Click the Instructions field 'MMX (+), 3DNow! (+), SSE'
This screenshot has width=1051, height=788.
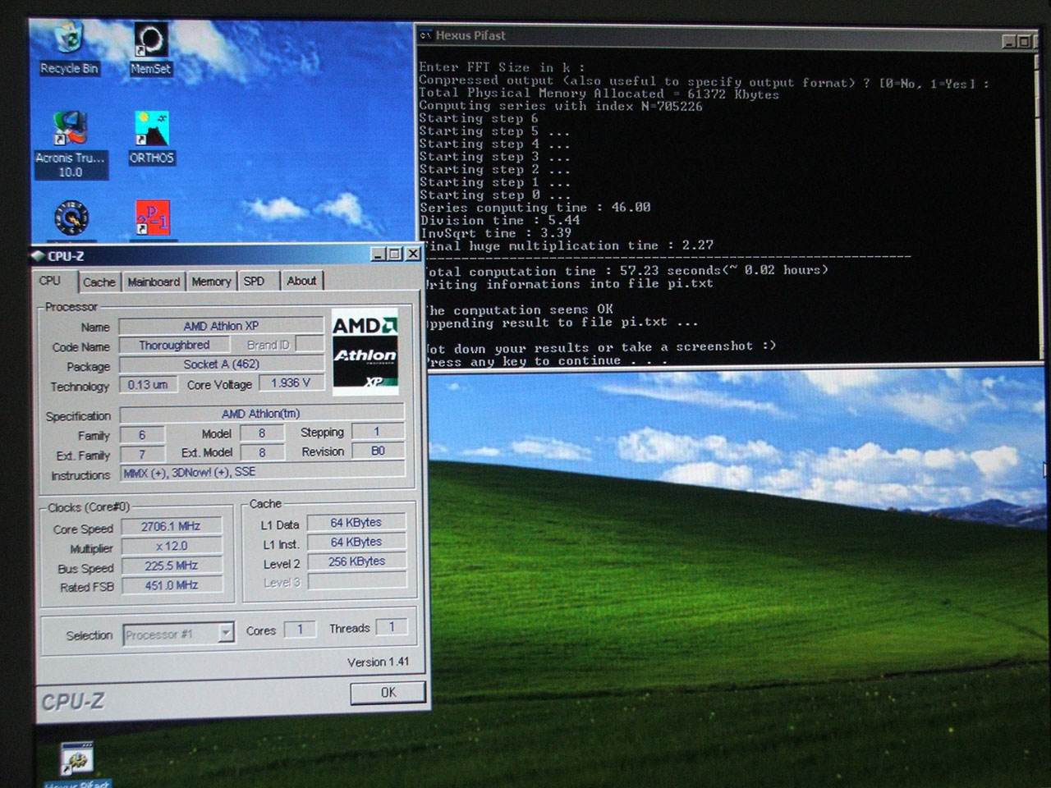[x=262, y=472]
